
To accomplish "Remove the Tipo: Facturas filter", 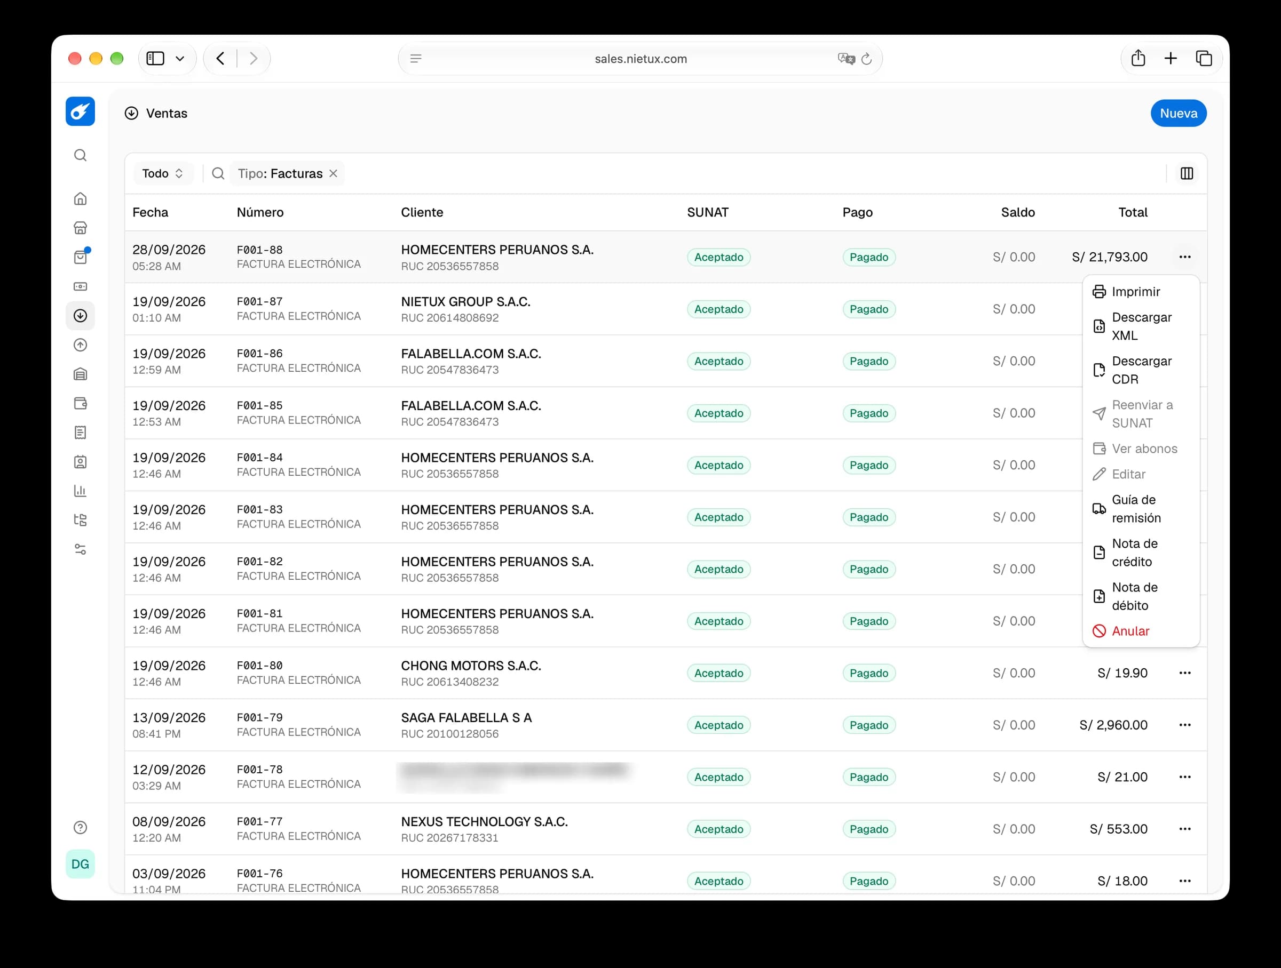I will click(x=334, y=173).
